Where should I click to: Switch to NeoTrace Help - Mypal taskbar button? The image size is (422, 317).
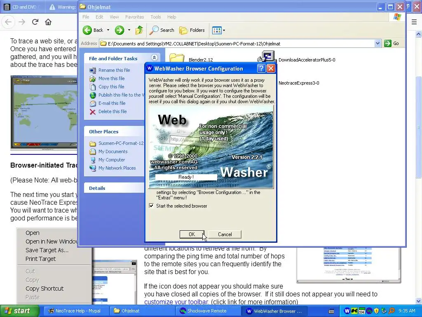pos(76,311)
